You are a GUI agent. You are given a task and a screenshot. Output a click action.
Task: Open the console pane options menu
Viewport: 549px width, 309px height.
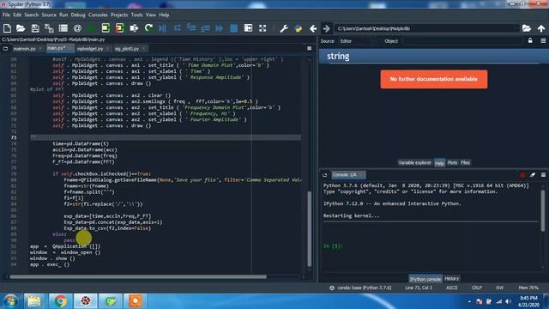(x=543, y=175)
